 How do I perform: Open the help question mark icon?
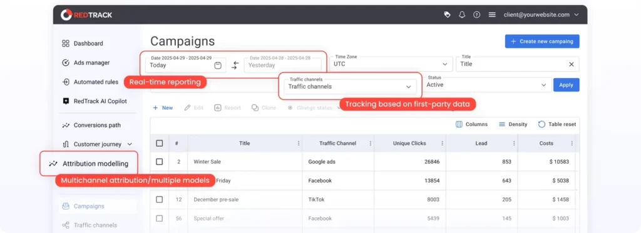[476, 15]
